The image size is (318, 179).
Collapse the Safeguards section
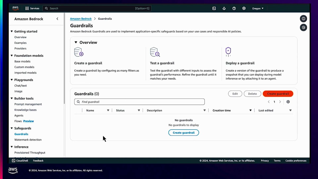12,128
